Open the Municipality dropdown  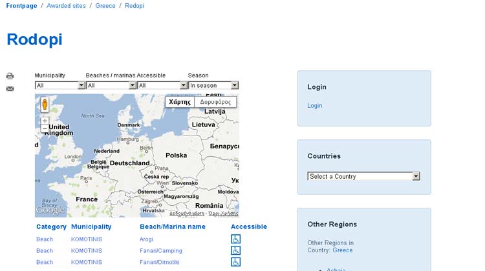pyautogui.click(x=60, y=85)
